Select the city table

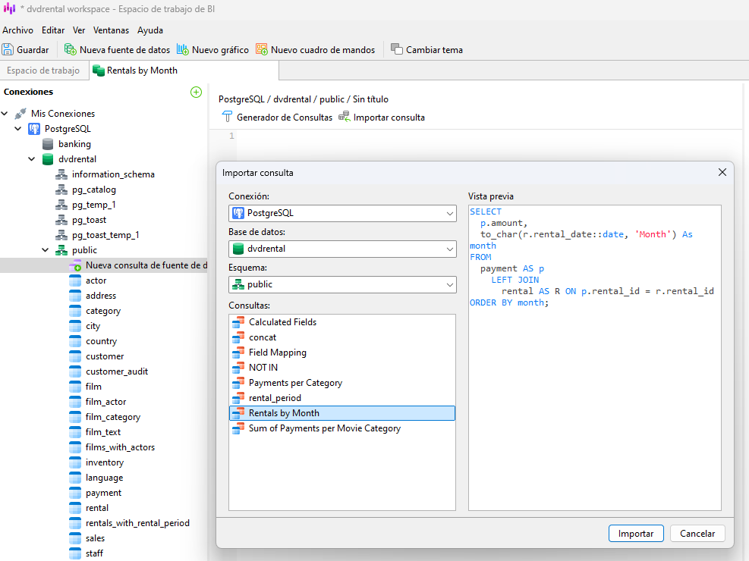click(93, 326)
